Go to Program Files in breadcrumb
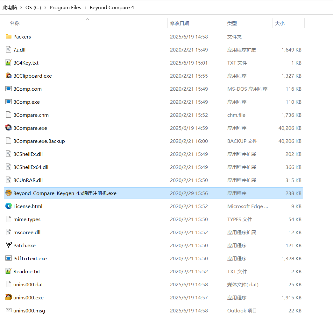This screenshot has height=314, width=333. click(65, 8)
